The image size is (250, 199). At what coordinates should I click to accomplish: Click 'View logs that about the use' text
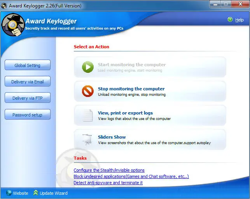tap(134, 119)
